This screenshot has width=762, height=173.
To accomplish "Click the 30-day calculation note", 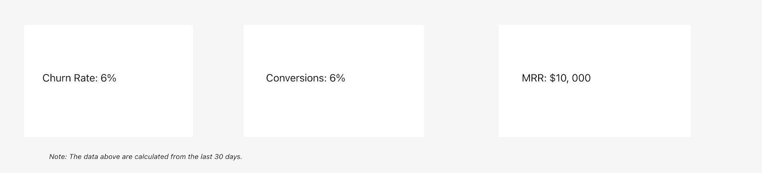I will (x=146, y=156).
